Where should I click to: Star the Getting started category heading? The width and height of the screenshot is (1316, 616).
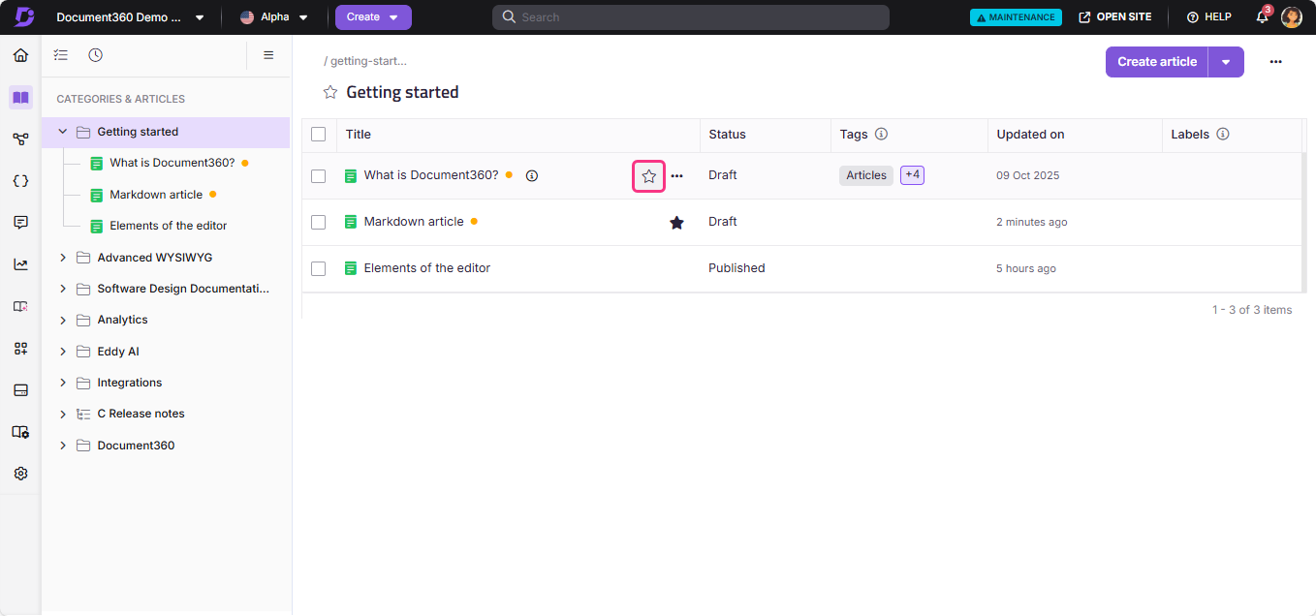click(x=330, y=92)
